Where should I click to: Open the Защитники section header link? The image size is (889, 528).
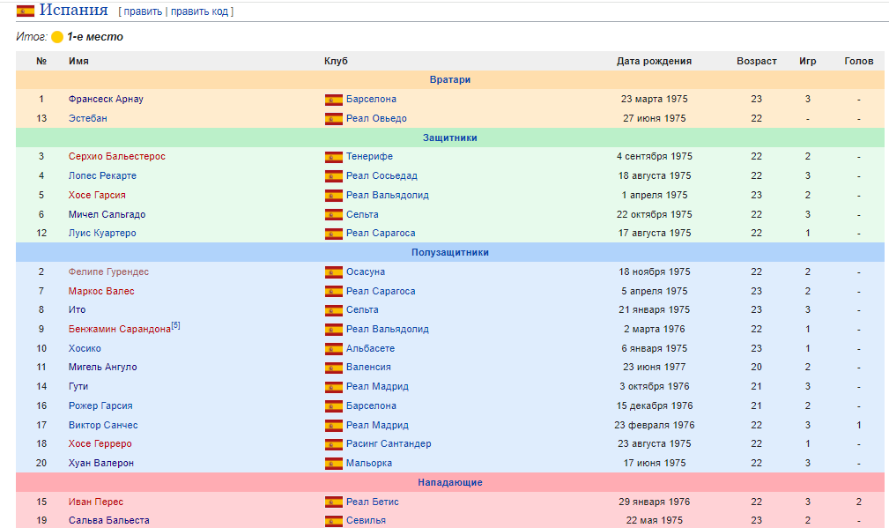450,138
